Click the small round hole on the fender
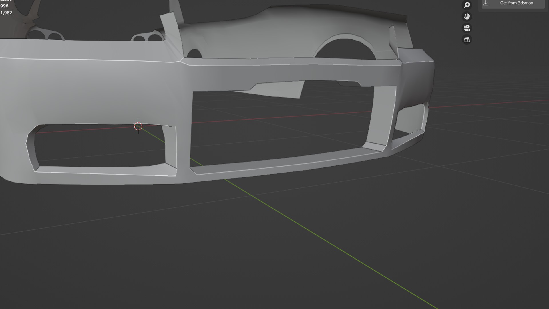The height and width of the screenshot is (309, 549). tap(194, 54)
